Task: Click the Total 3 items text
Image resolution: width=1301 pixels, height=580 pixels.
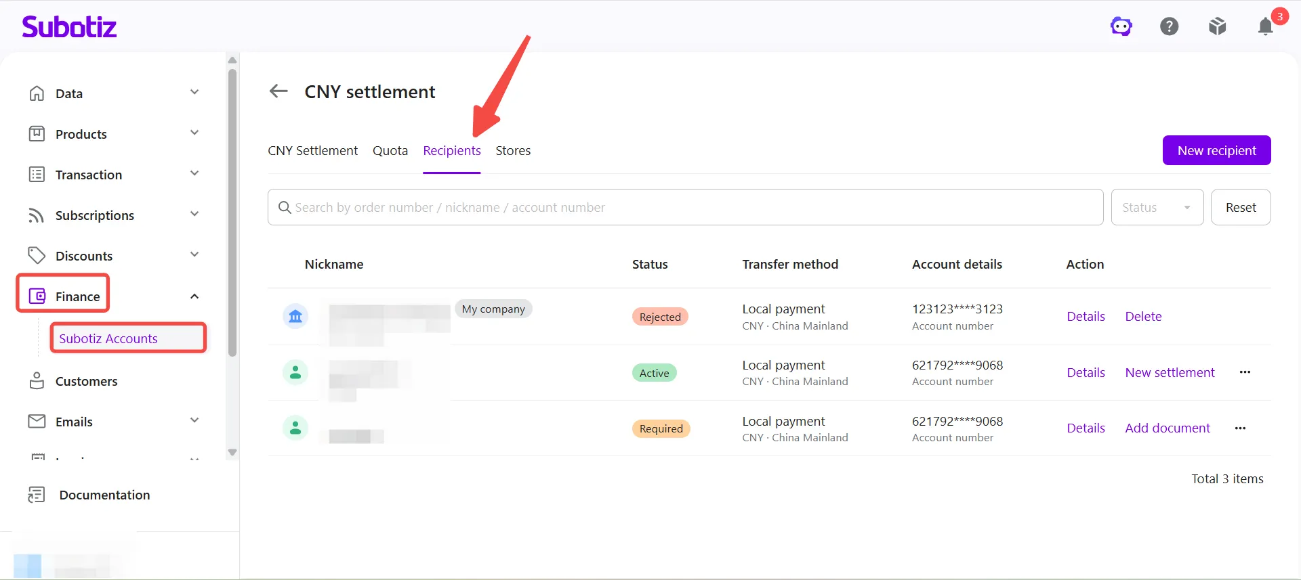Action: click(x=1227, y=478)
